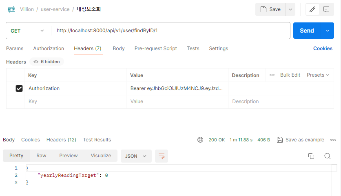341x196 pixels.
Task: Uncheck the Authorization header checkbox
Action: [19, 88]
